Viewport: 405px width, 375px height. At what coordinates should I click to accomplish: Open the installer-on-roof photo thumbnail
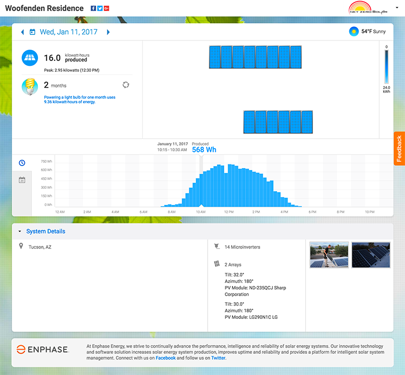tap(329, 255)
